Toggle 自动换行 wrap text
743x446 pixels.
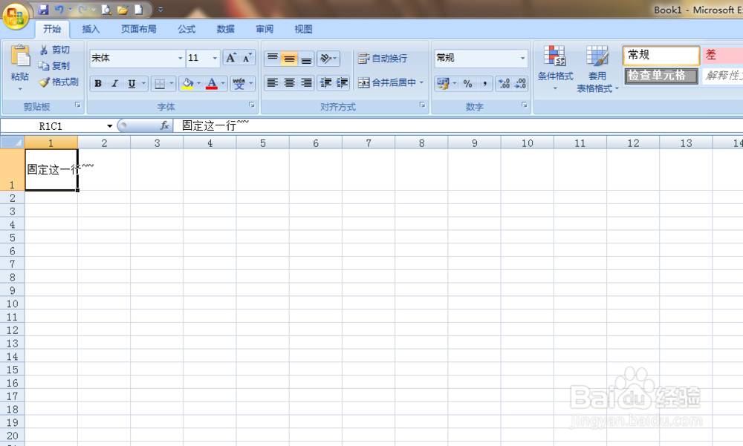pyautogui.click(x=383, y=58)
